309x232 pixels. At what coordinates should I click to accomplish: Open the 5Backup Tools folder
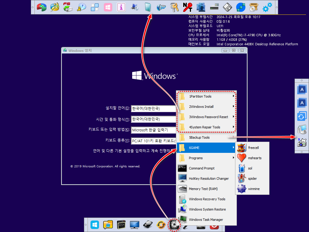tap(206, 137)
